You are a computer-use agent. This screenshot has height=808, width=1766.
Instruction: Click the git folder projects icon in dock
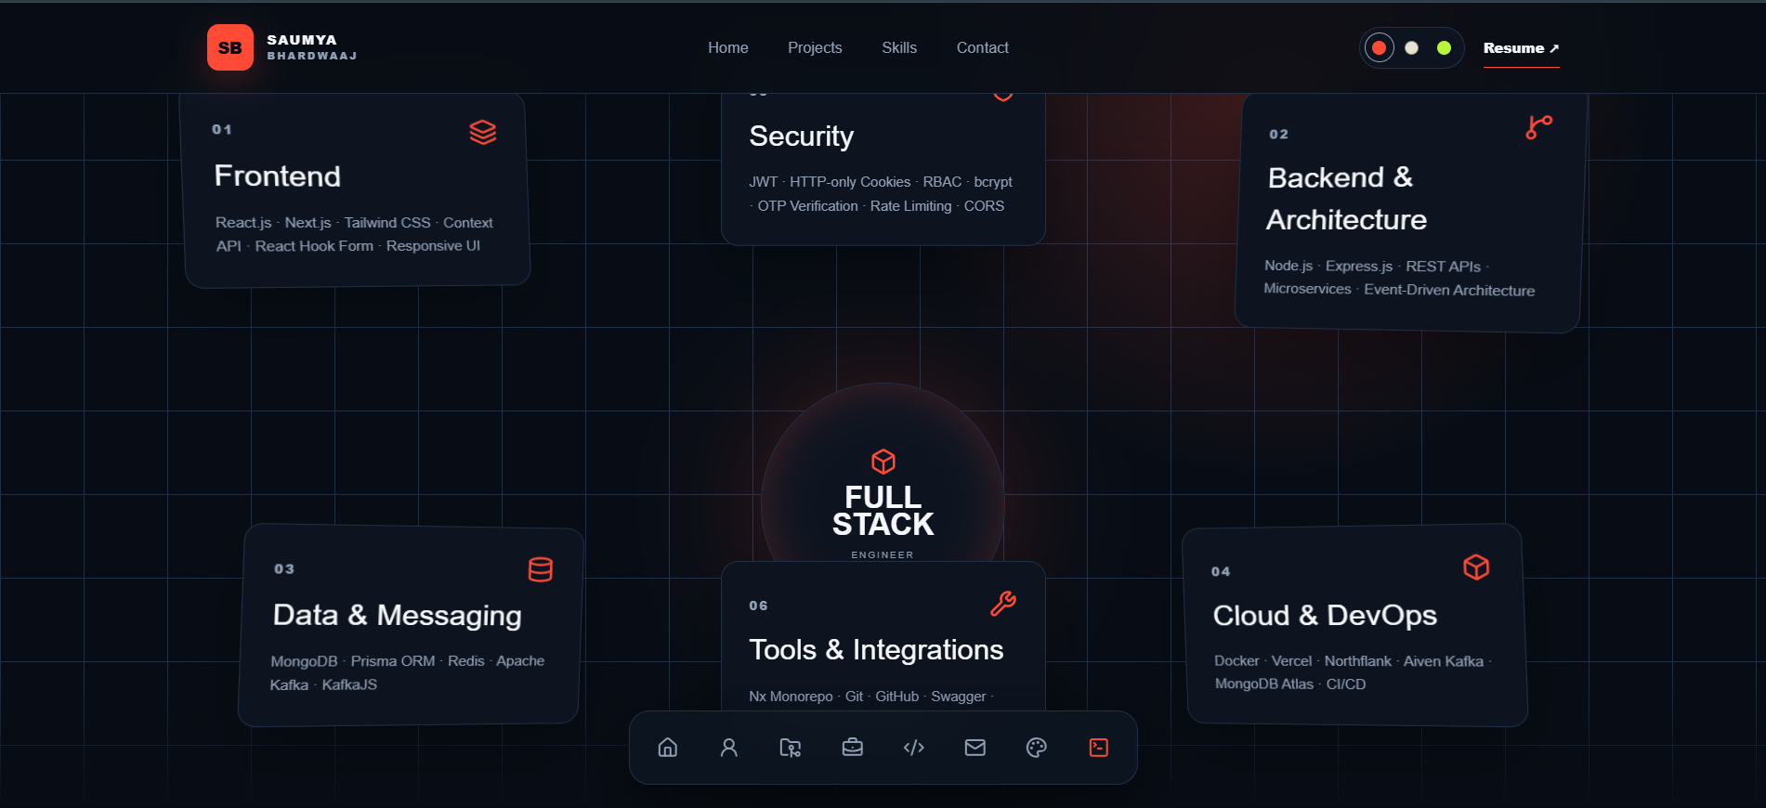[791, 748]
